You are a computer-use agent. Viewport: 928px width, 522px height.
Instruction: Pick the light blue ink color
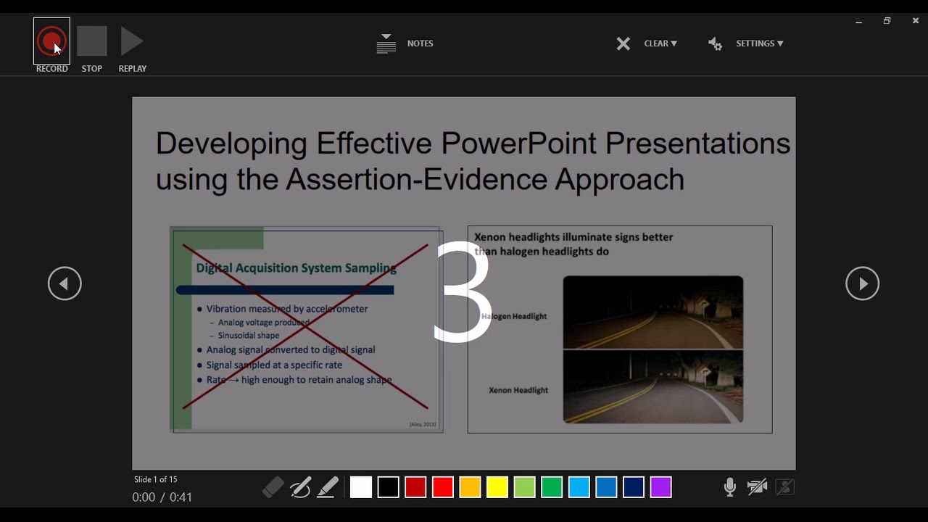pos(579,487)
